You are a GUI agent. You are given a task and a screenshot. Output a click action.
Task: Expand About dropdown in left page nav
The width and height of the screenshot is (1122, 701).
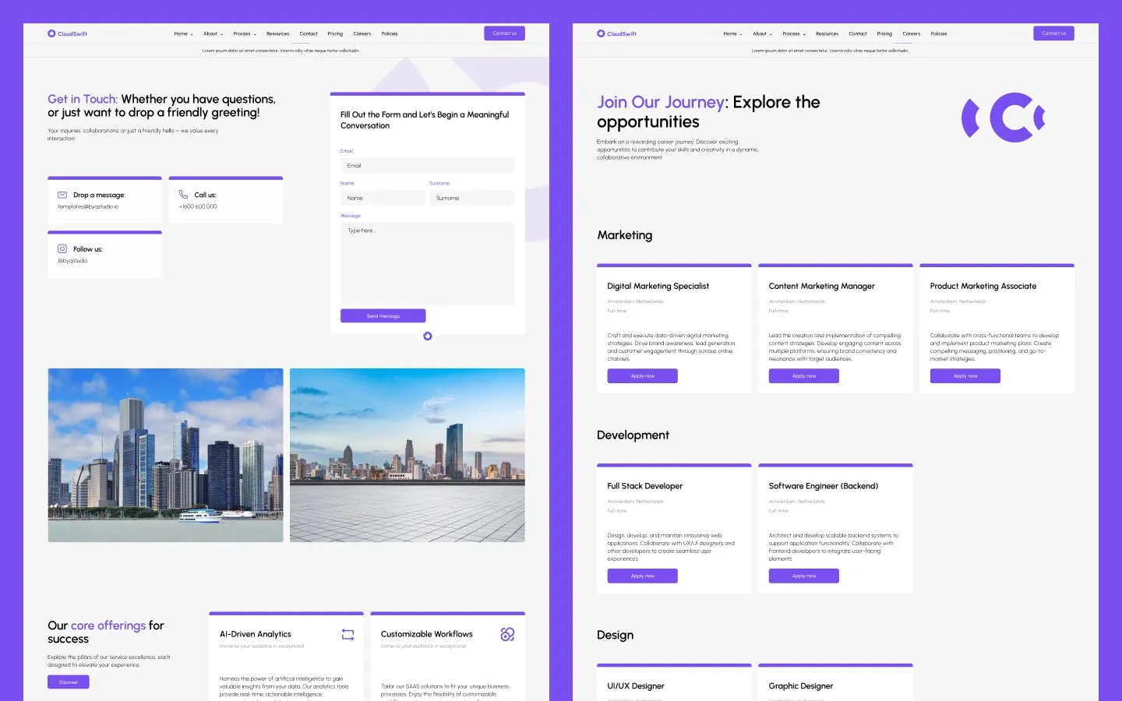213,33
